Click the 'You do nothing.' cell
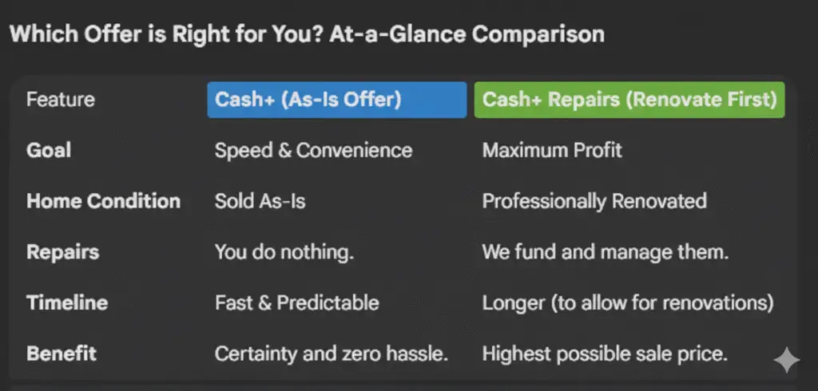 pos(284,252)
